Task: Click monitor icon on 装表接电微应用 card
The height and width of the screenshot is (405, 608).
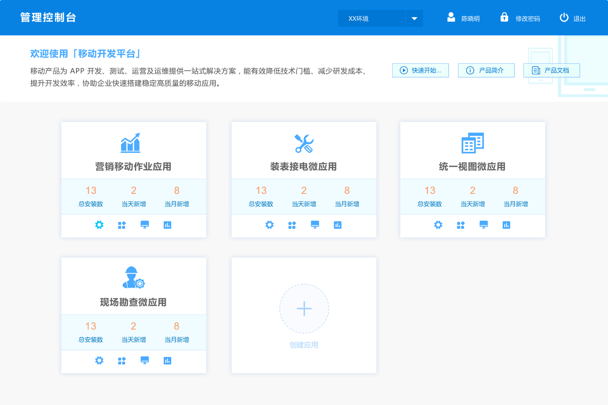Action: [x=315, y=225]
